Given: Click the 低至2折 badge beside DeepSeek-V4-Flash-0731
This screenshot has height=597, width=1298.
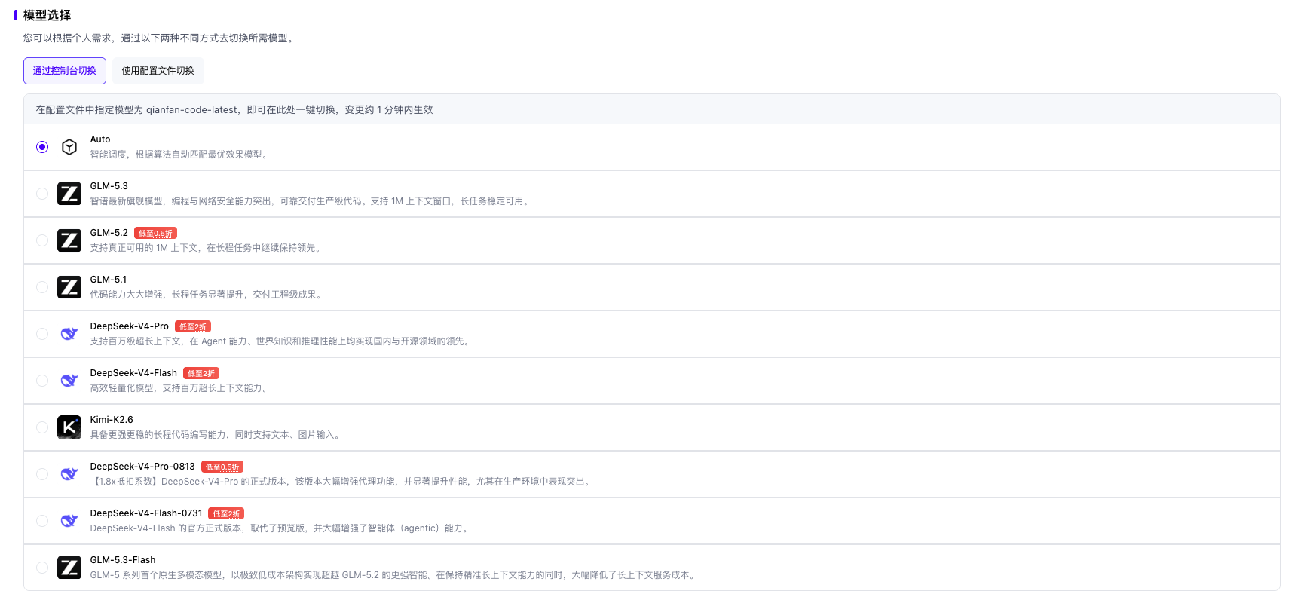Looking at the screenshot, I should (x=226, y=514).
